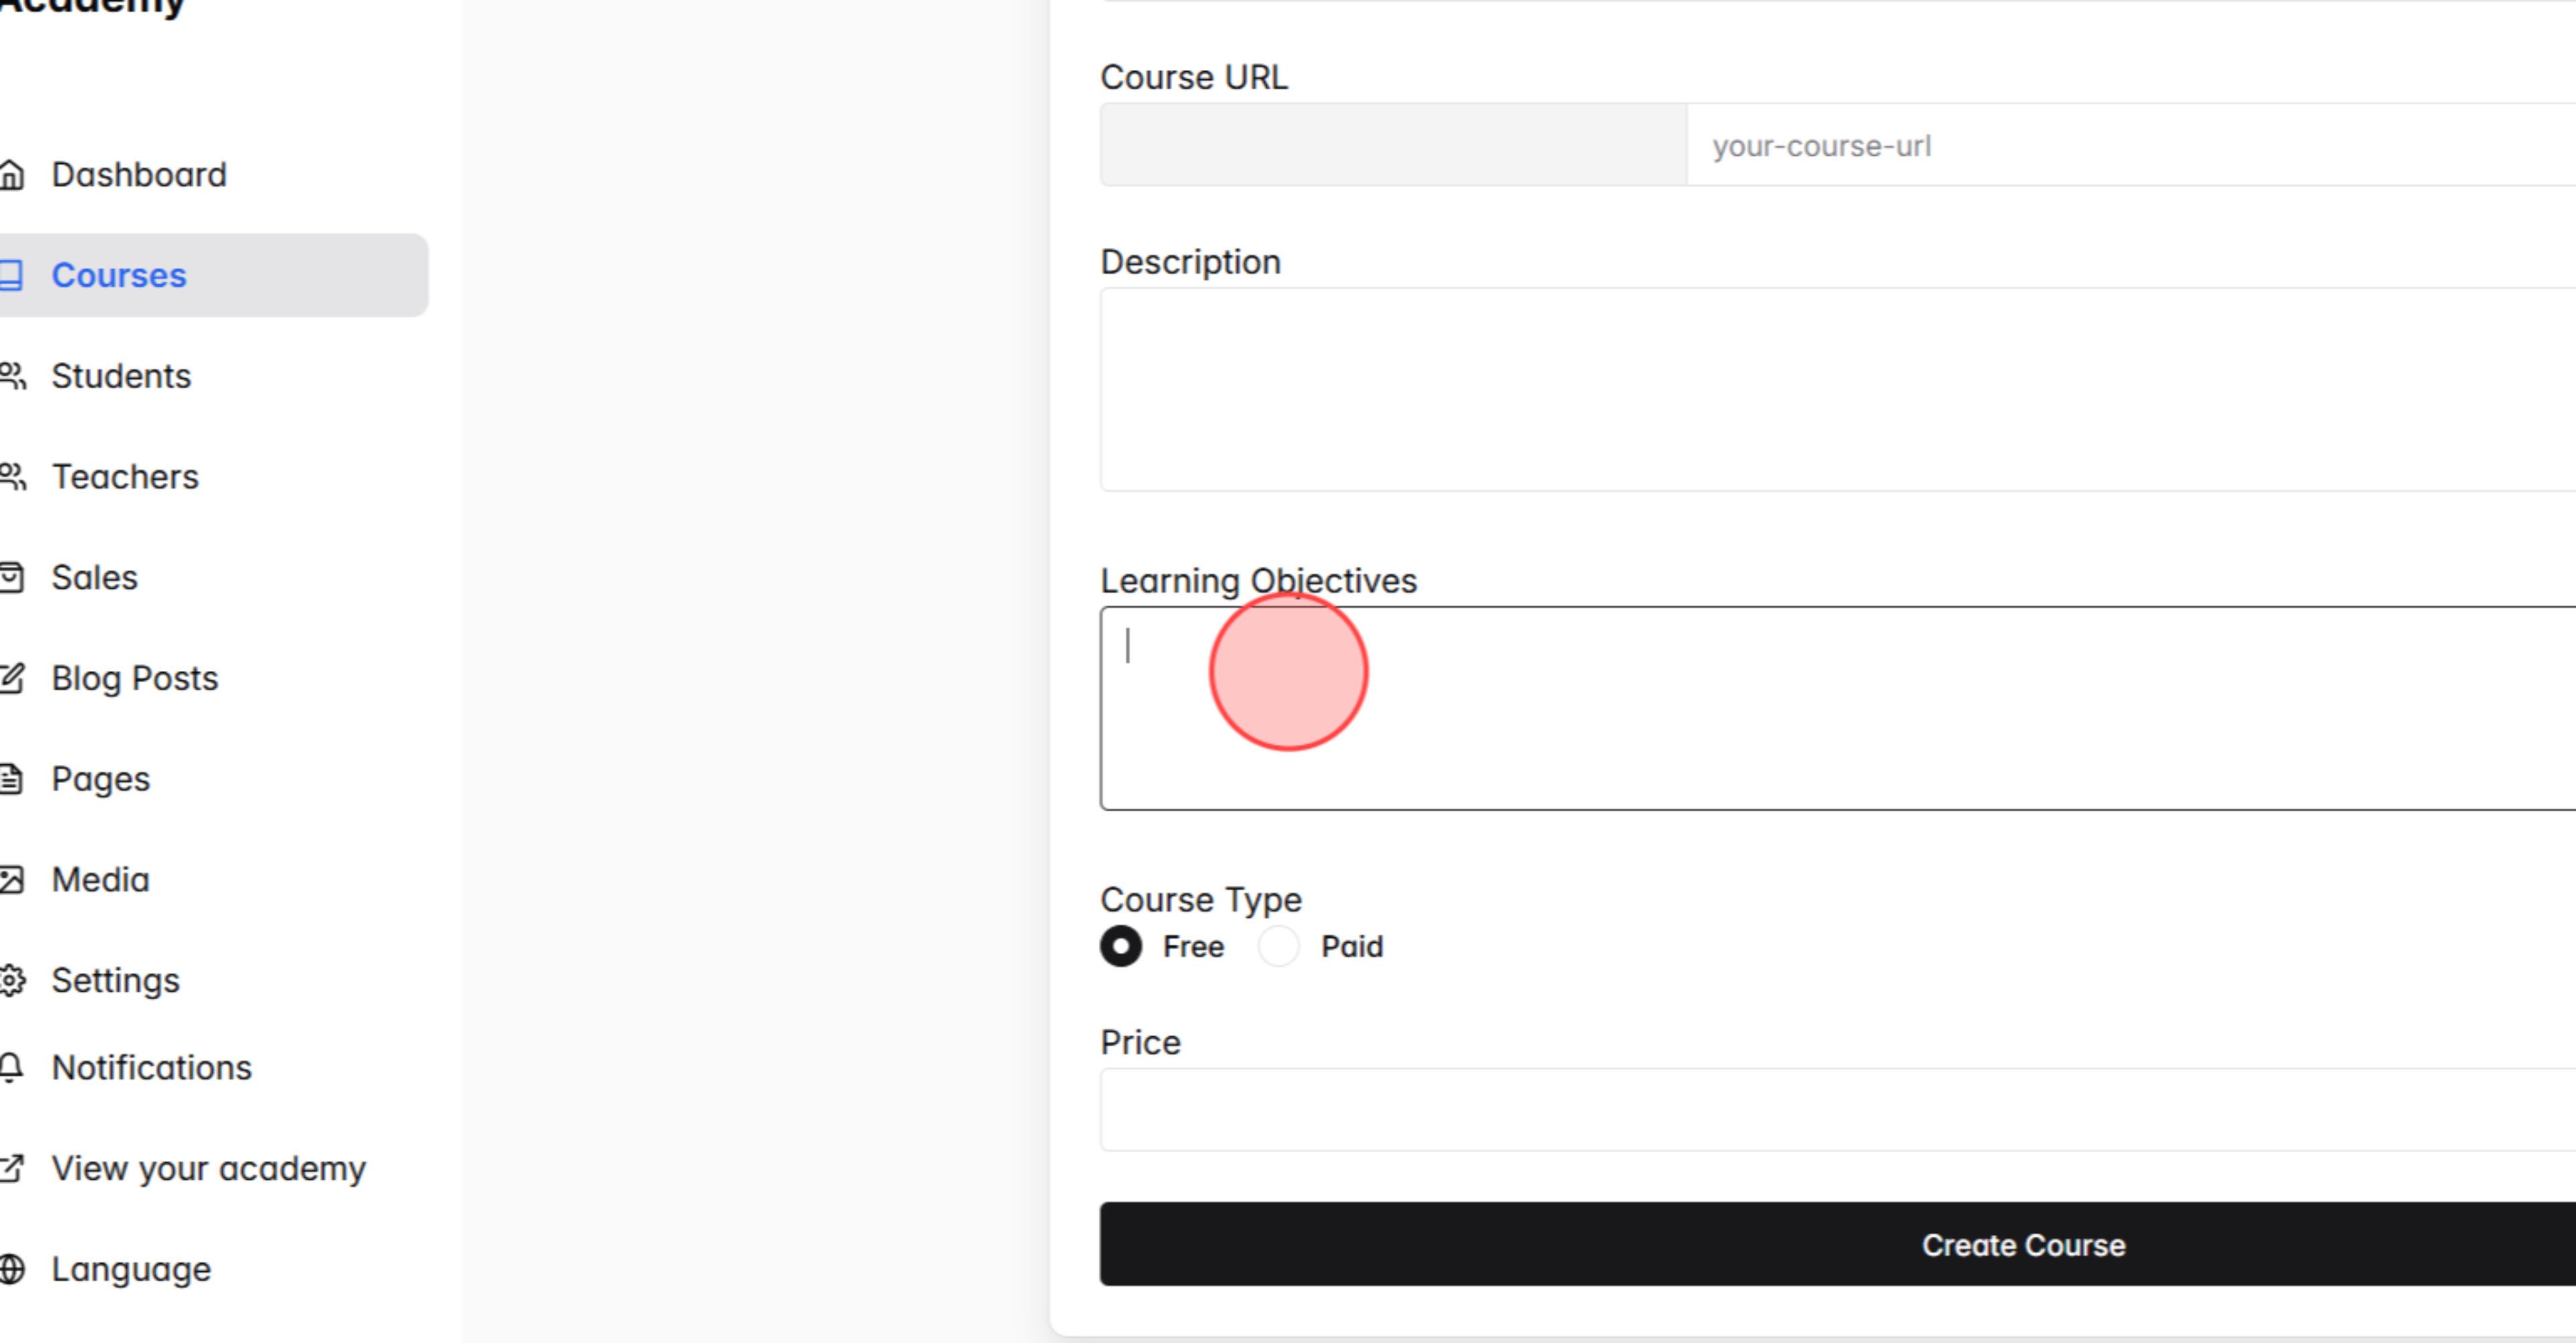Select the Language globe icon
Image resolution: width=2576 pixels, height=1343 pixels.
click(13, 1269)
